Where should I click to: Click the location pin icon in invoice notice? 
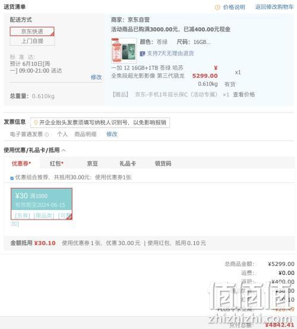click(36, 123)
